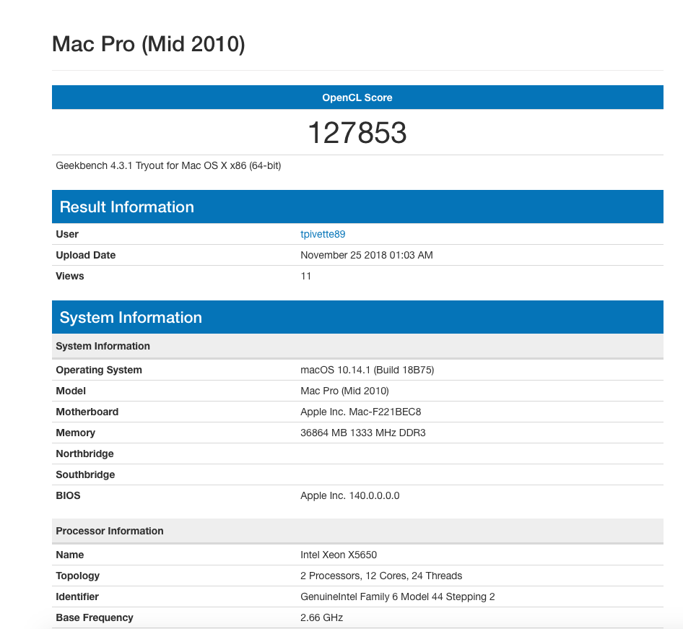Image resolution: width=683 pixels, height=629 pixels.
Task: Click the blue System Information section header
Action: 357,318
